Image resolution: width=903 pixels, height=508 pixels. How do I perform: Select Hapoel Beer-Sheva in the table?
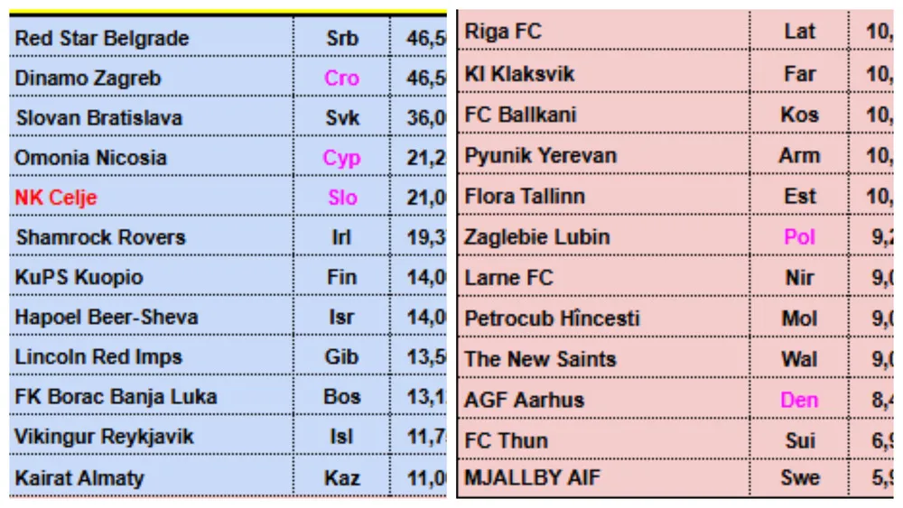(x=107, y=317)
